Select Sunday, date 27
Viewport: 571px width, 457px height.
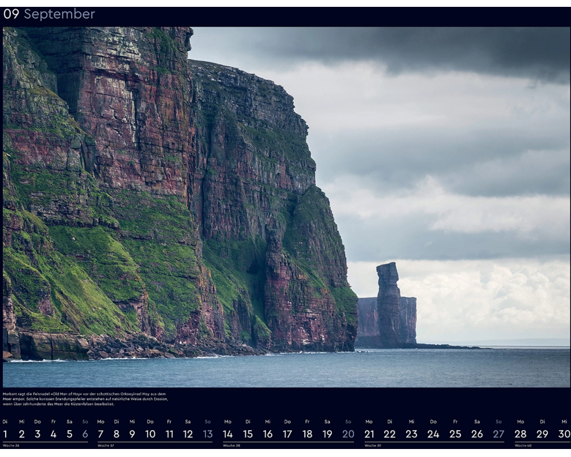[x=498, y=434]
